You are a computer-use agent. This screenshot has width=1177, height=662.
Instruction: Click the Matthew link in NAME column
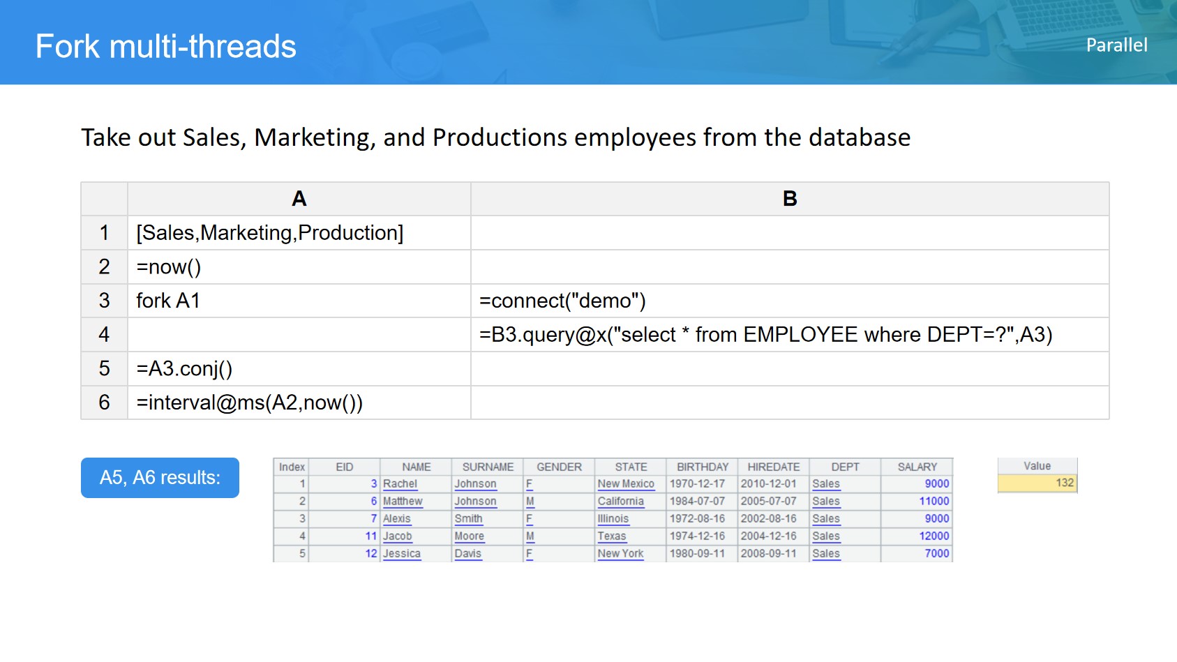click(x=403, y=502)
